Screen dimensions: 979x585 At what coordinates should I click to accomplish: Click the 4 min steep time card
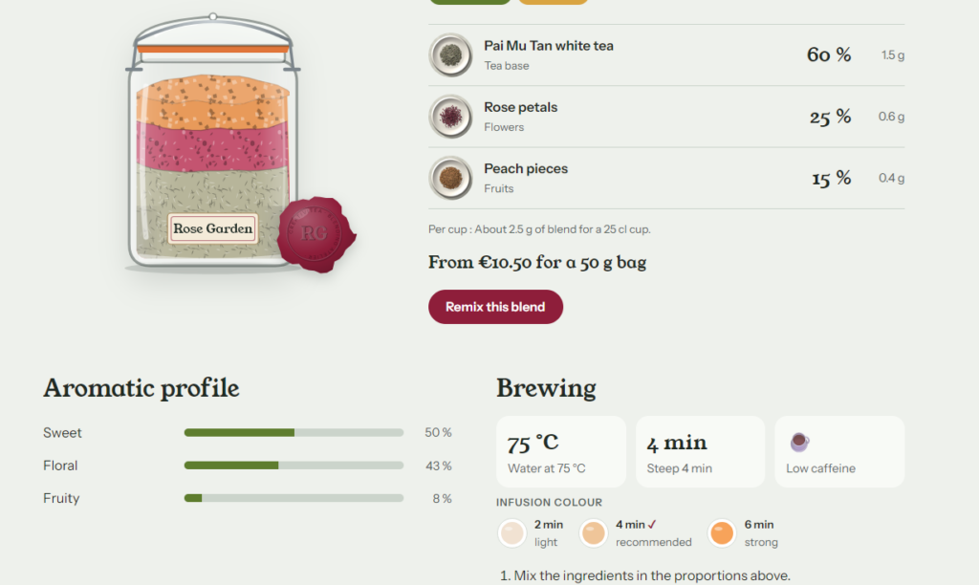701,451
